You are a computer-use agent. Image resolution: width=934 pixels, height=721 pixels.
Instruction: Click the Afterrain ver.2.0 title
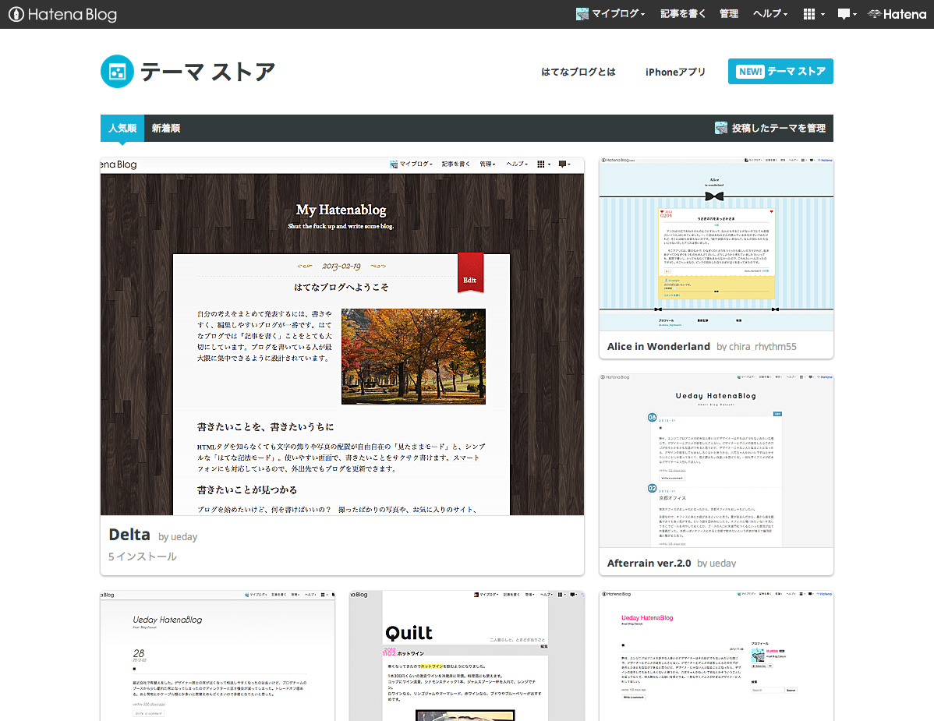click(x=649, y=564)
